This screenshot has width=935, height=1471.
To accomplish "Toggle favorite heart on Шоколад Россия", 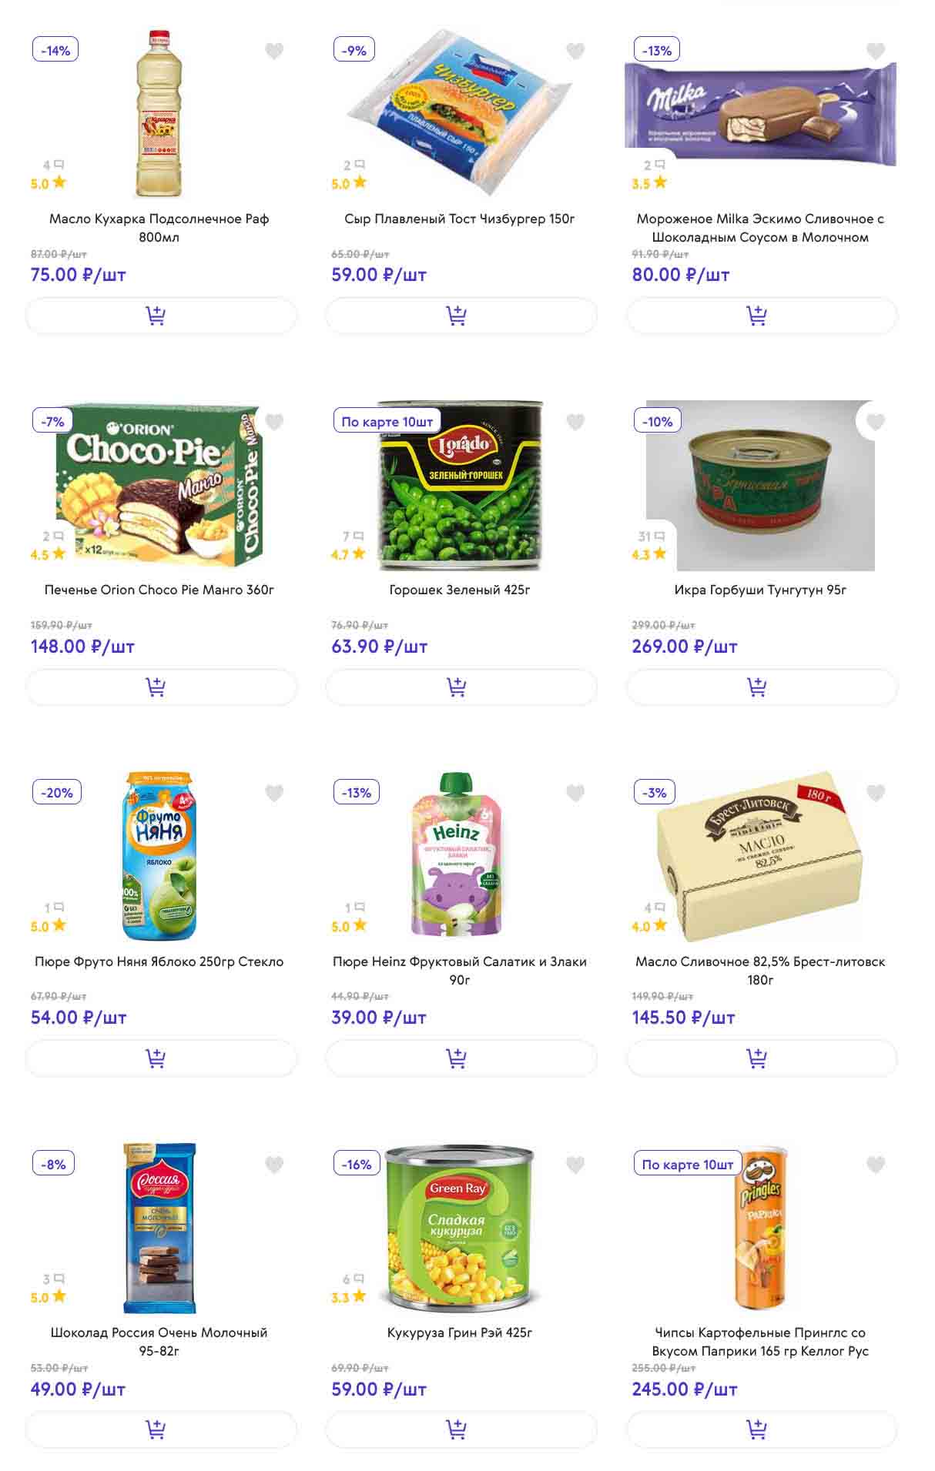I will point(274,1165).
